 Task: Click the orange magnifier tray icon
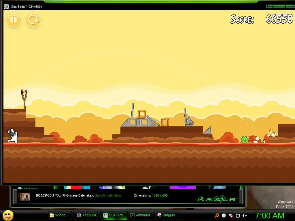(x=217, y=216)
